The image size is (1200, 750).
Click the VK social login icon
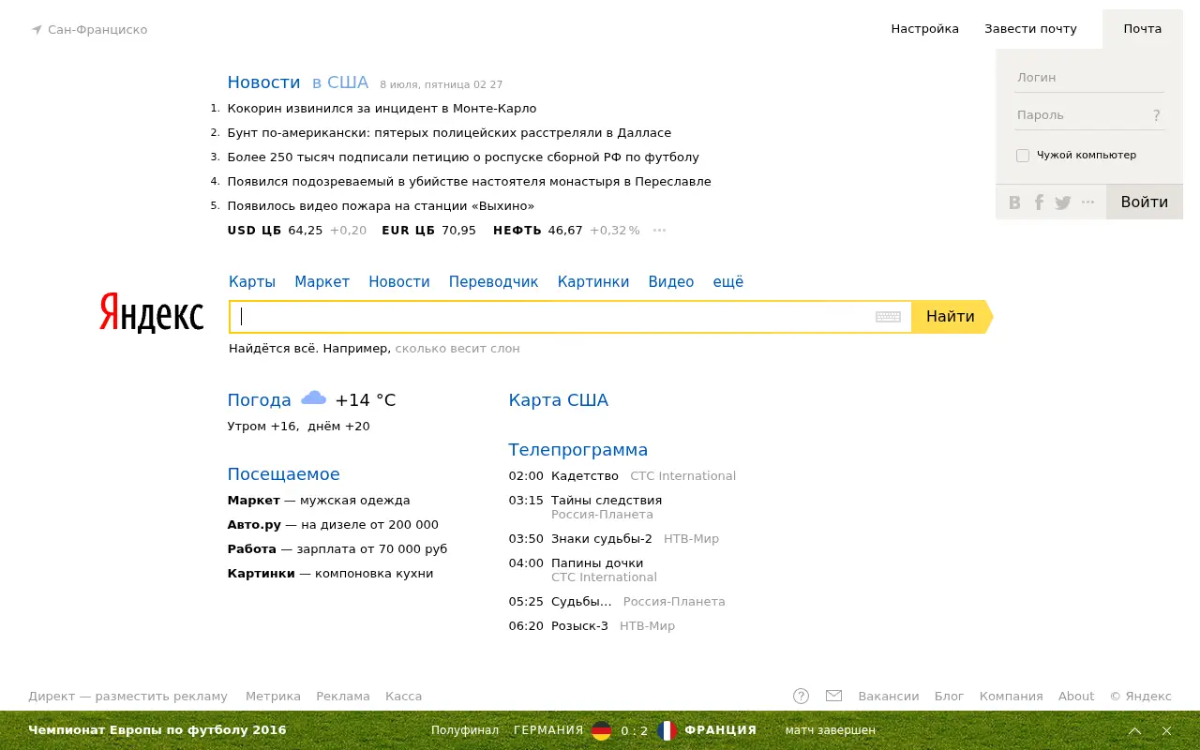pyautogui.click(x=1014, y=202)
